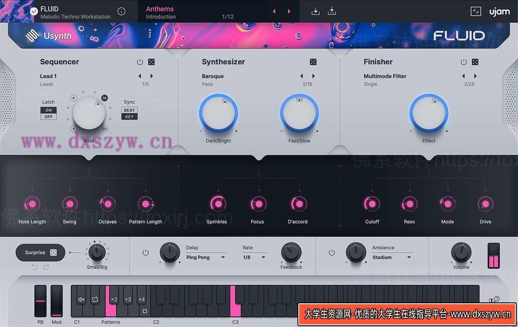Click the x4 key on the keyboard
Viewport: 518px width, 327px height.
(142, 299)
